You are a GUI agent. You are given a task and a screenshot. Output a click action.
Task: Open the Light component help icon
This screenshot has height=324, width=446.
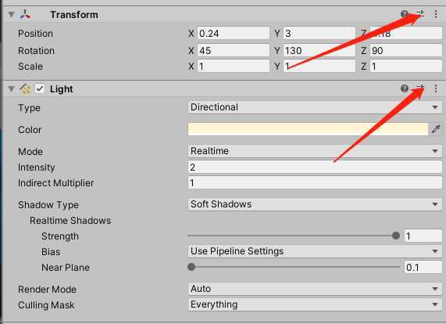405,88
